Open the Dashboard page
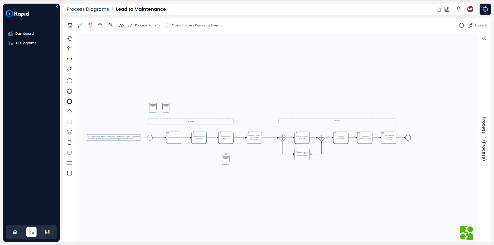Image resolution: width=494 pixels, height=245 pixels. (24, 34)
